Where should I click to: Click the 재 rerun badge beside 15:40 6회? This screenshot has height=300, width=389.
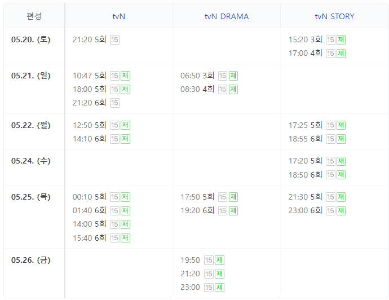(125, 238)
